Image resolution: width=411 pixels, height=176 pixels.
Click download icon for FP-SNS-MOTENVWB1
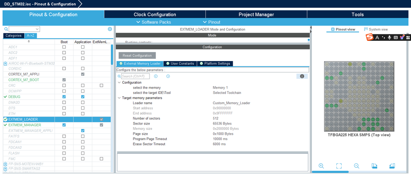[x=5, y=164]
